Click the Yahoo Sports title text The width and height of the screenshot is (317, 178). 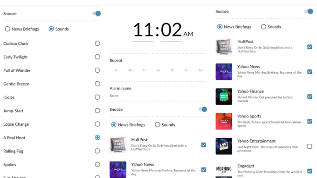[249, 116]
